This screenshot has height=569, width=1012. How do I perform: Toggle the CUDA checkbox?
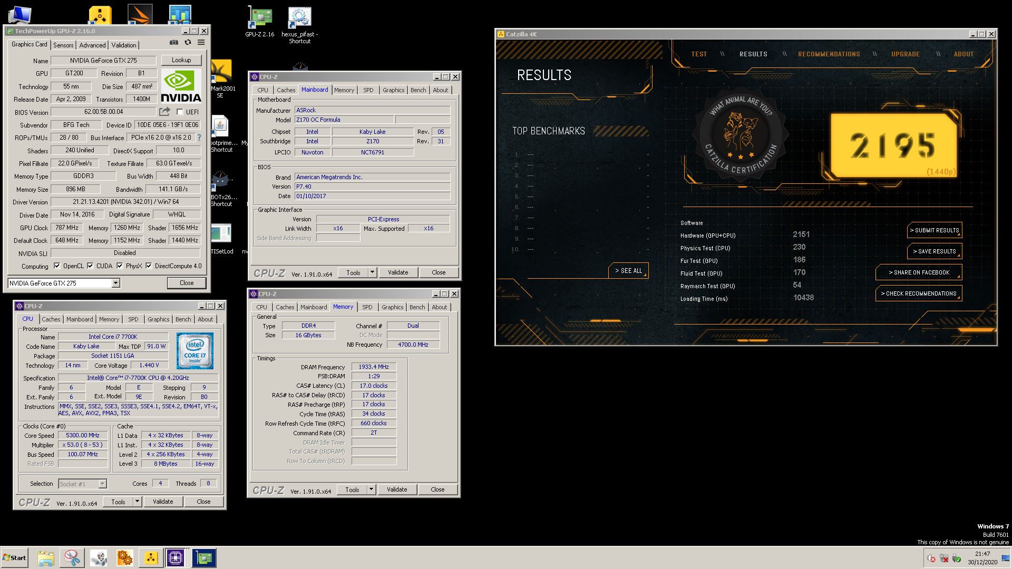[x=90, y=266]
